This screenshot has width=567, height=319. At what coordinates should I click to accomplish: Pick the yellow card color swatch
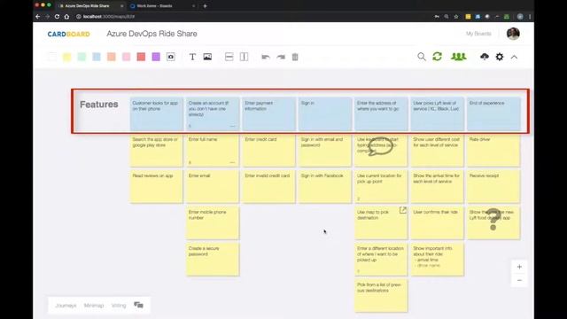67,57
